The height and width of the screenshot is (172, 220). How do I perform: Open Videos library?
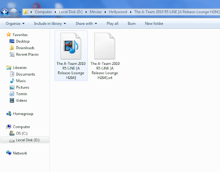click(x=21, y=101)
